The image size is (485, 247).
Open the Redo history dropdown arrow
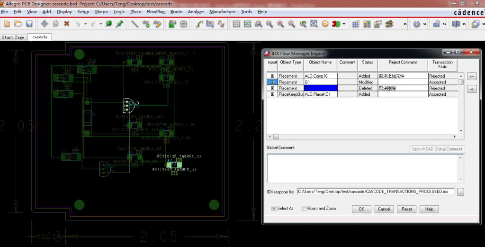click(x=100, y=24)
